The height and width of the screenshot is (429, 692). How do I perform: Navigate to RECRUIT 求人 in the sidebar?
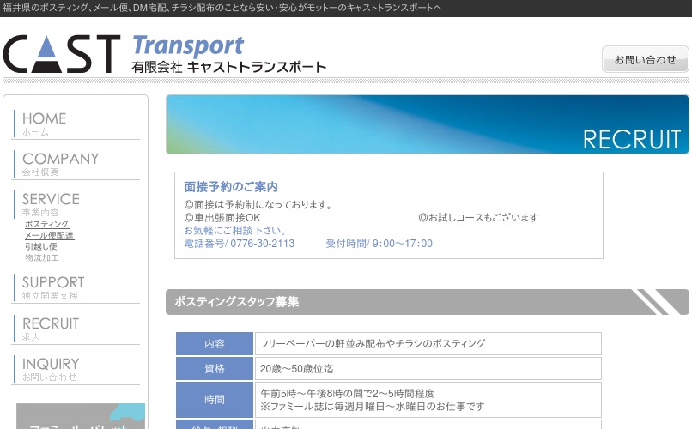[x=50, y=329]
